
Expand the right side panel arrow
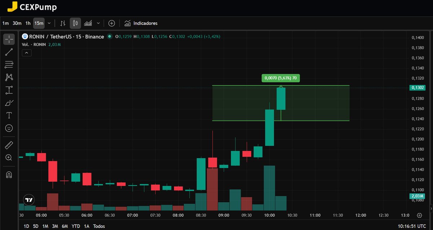pyautogui.click(x=431, y=208)
